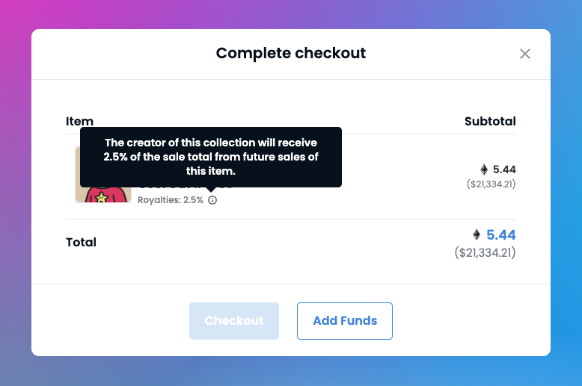Click the Add Funds button
The image size is (582, 386).
(344, 321)
